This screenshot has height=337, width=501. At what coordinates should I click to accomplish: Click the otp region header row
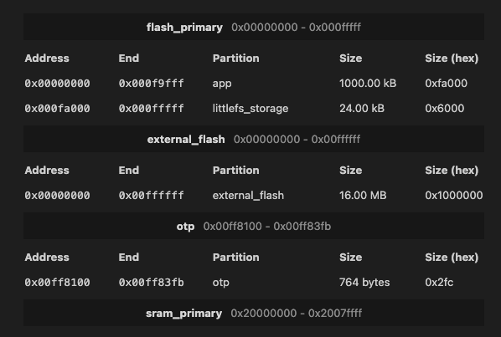(x=254, y=226)
